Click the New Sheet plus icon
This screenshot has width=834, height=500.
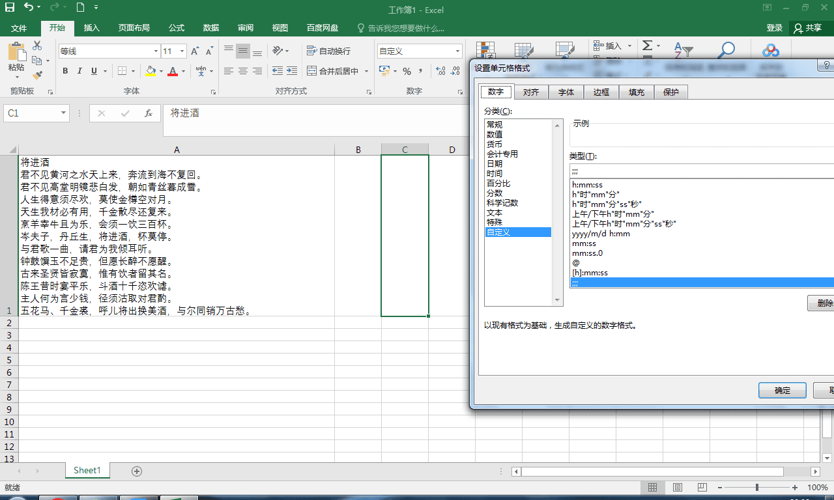pos(137,471)
